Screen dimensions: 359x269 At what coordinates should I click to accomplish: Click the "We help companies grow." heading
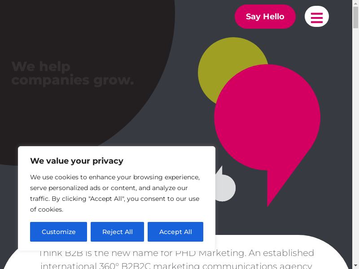72,74
